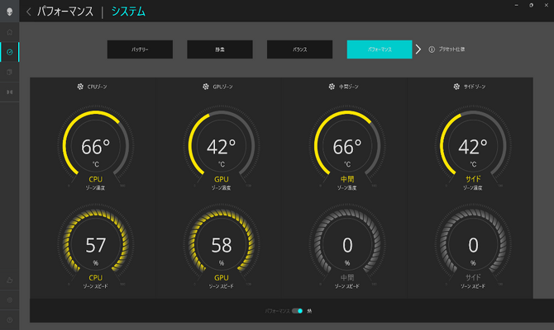Click the Alienware head logo icon

[9, 11]
